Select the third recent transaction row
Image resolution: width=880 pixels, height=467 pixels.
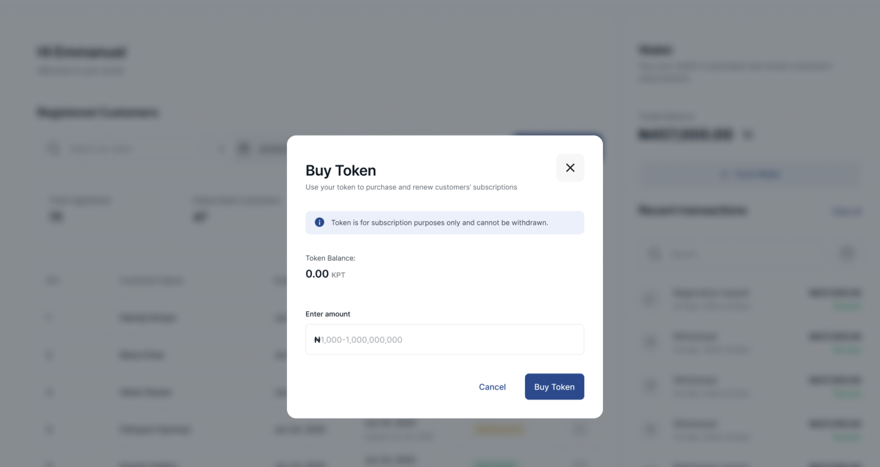pyautogui.click(x=750, y=386)
